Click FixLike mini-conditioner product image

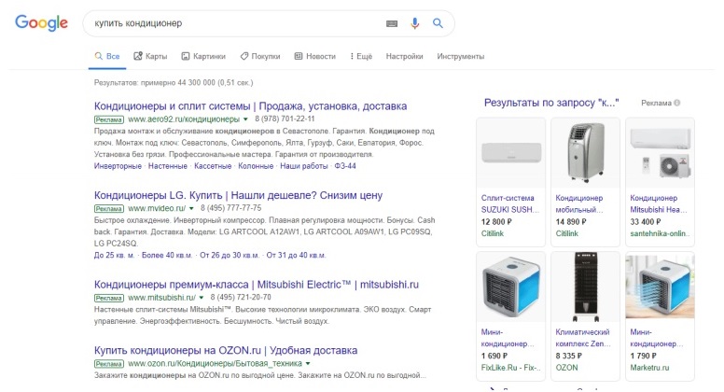510,287
